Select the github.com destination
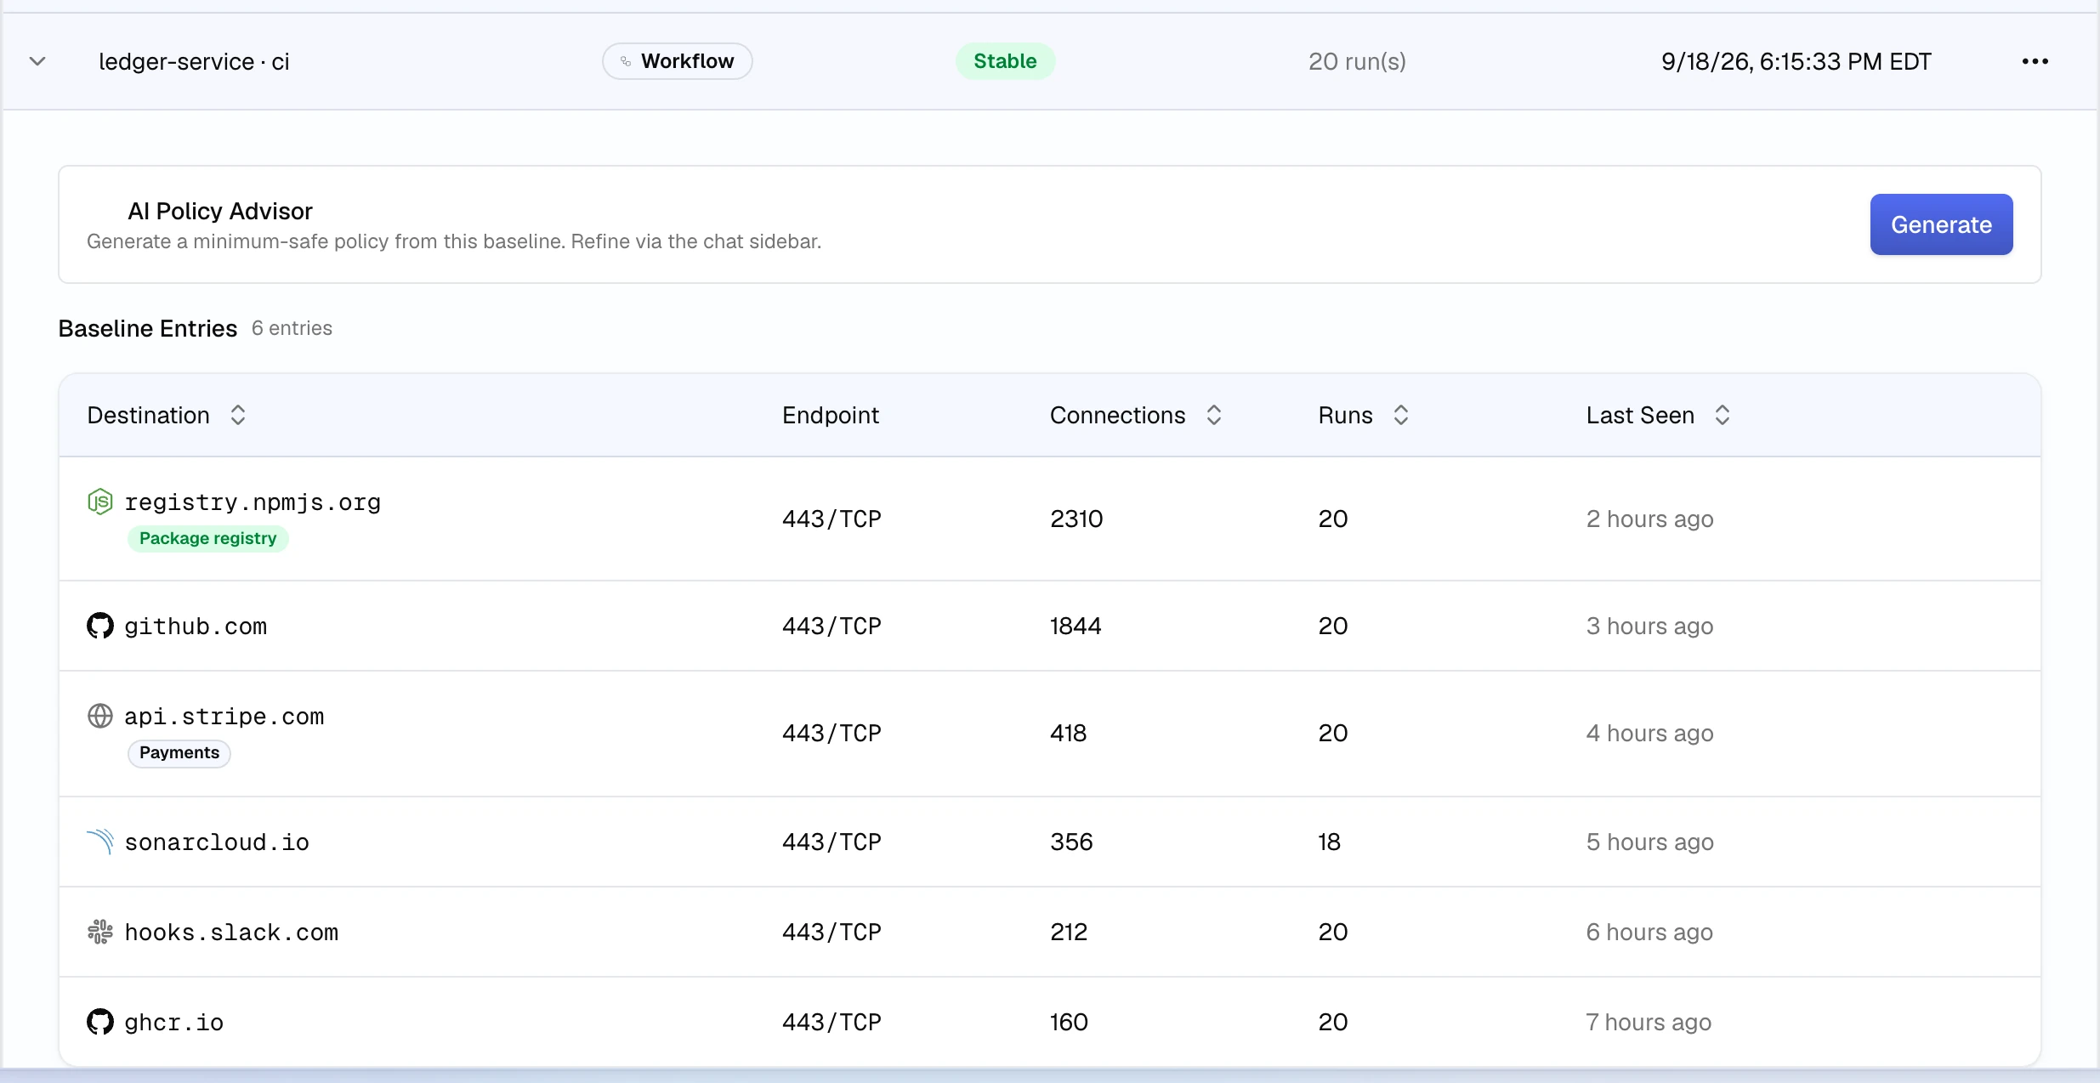Screen dimensions: 2100x1083 pyautogui.click(x=196, y=627)
